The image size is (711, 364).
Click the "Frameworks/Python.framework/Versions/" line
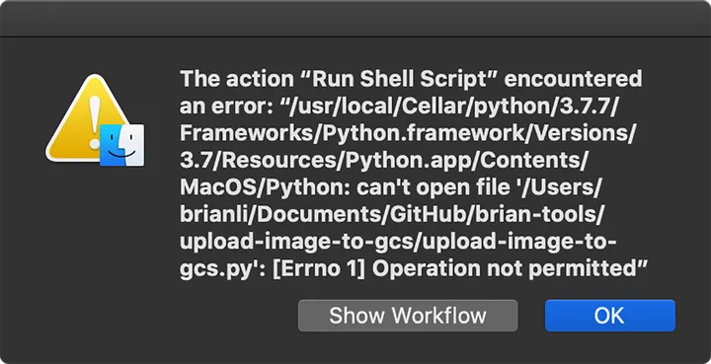pyautogui.click(x=408, y=133)
